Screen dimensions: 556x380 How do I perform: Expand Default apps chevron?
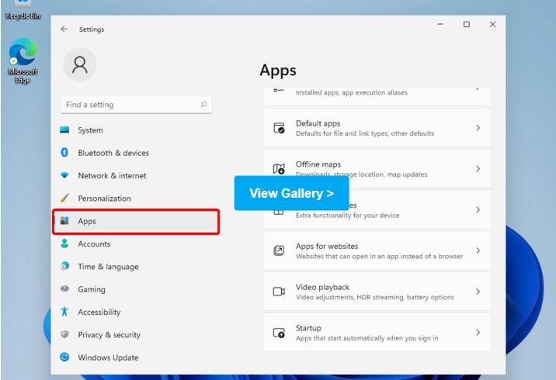pos(478,128)
